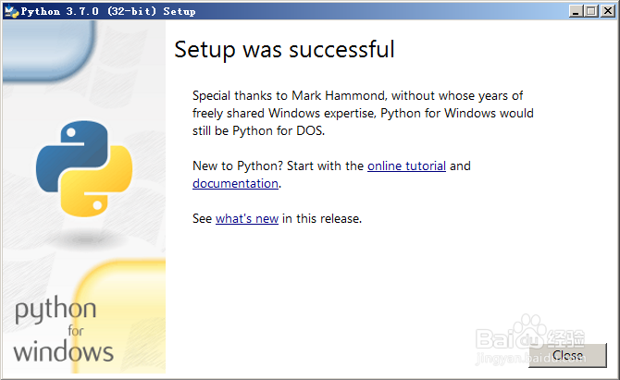Click the Mark Hammond thanks paragraph
Screen dimensions: 620x380
tap(363, 113)
